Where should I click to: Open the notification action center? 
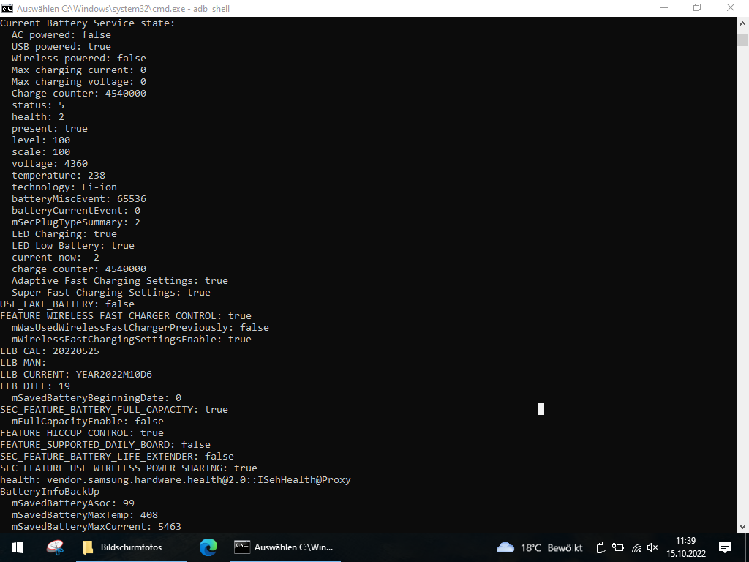[x=725, y=547]
